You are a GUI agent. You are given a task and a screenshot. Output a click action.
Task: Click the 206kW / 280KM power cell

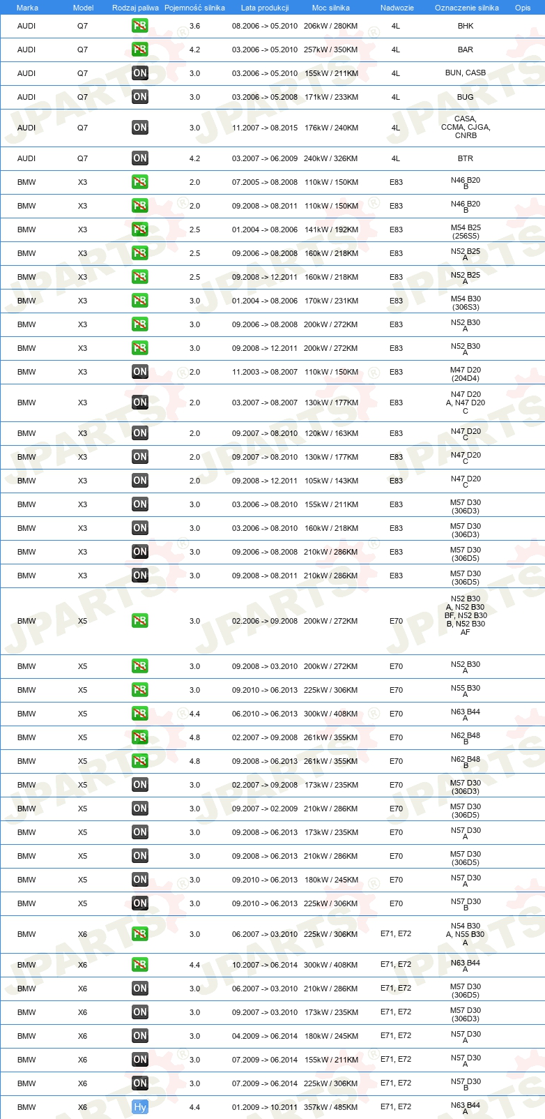tap(331, 26)
